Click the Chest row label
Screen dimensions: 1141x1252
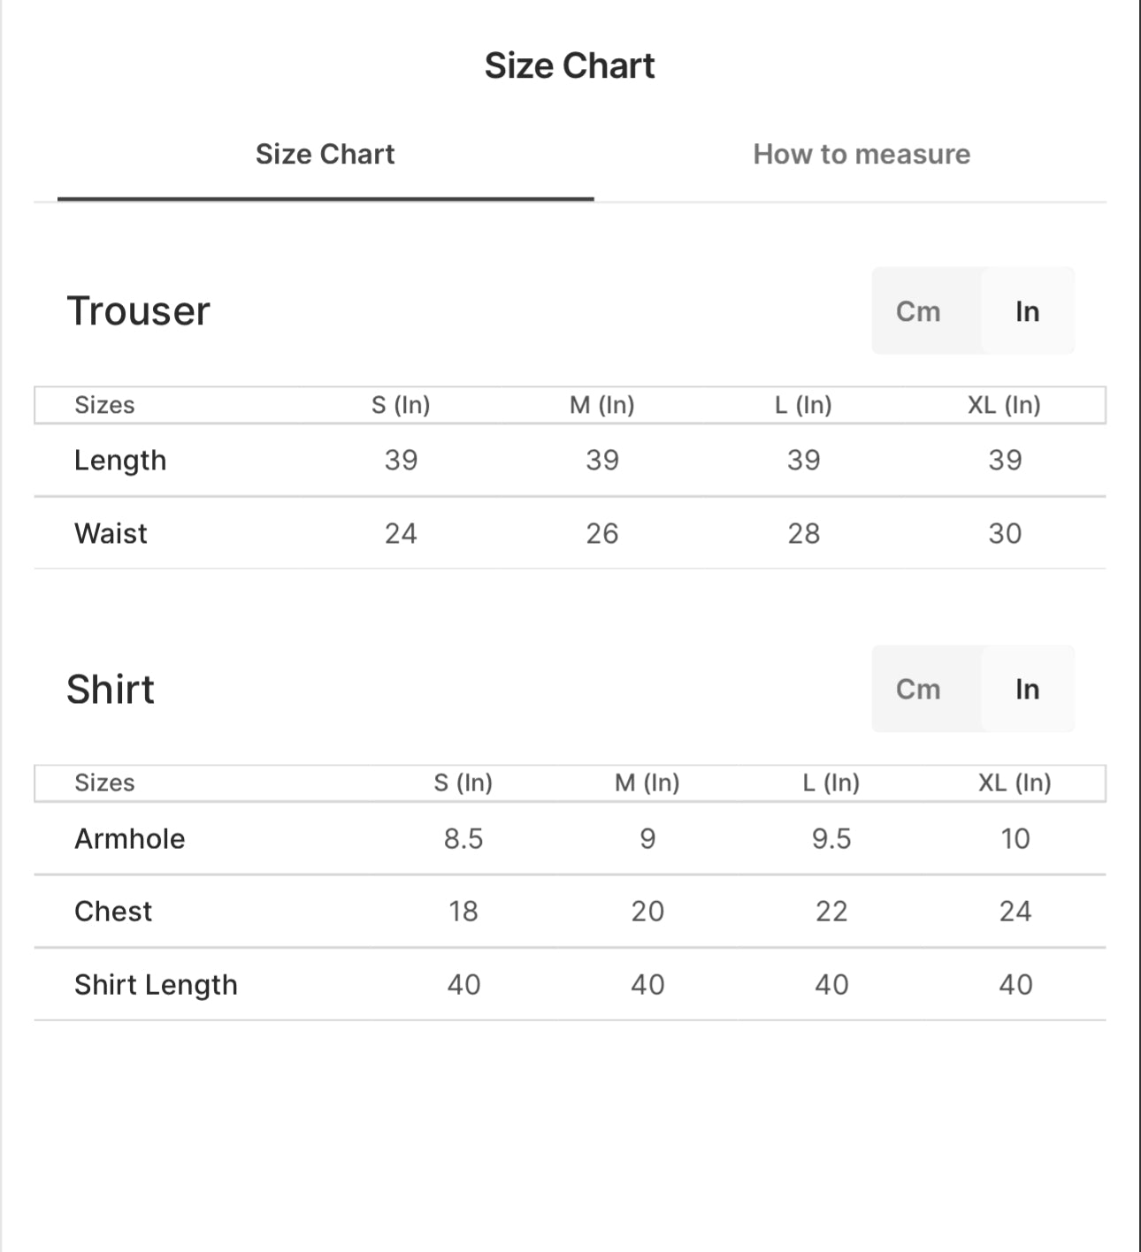[113, 911]
